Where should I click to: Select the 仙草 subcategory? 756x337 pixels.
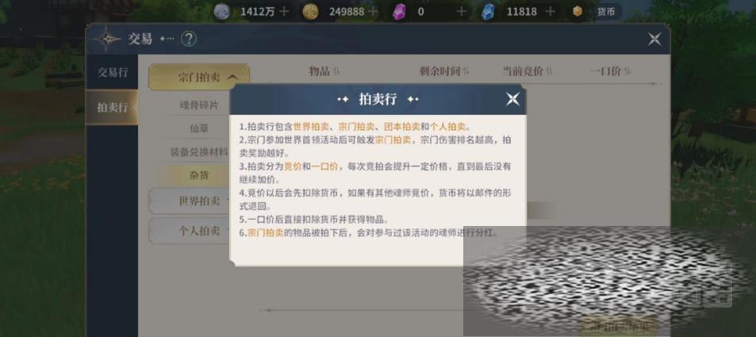(x=198, y=128)
